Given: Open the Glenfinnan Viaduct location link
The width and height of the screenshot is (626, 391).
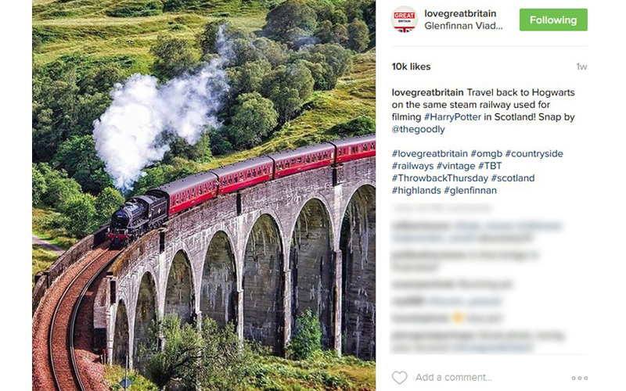Looking at the screenshot, I should pos(463,26).
